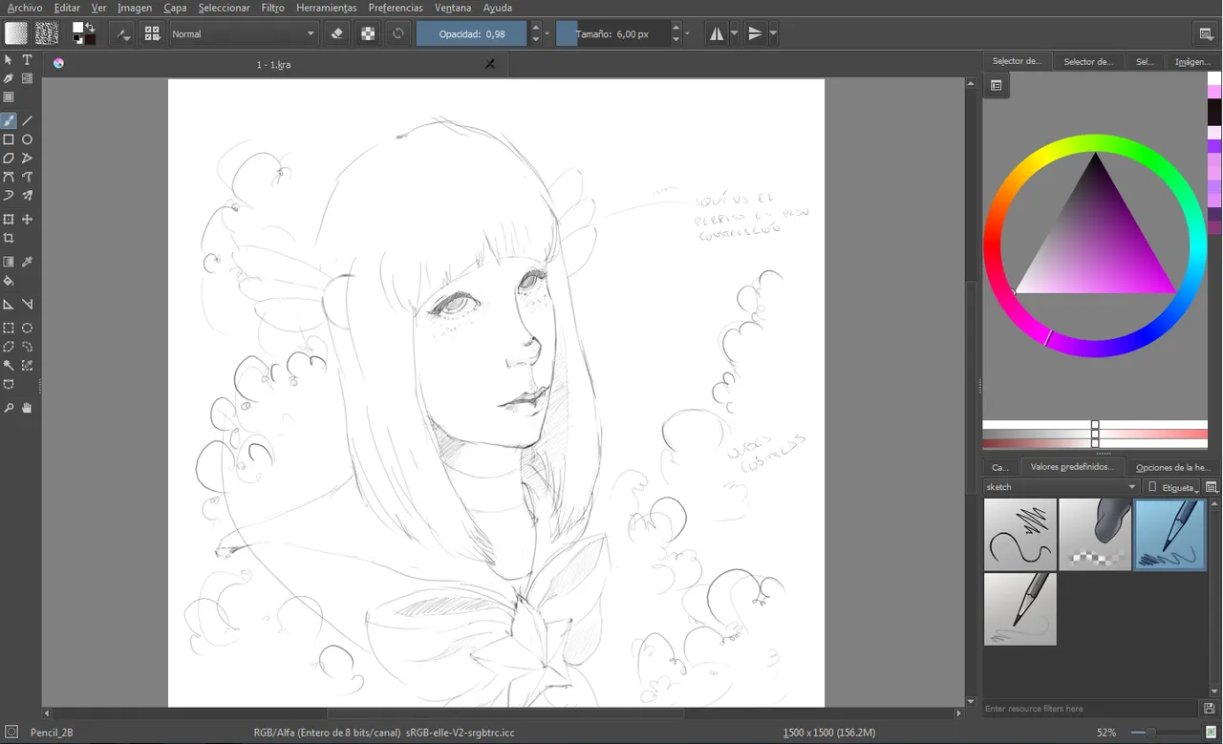Image resolution: width=1223 pixels, height=744 pixels.
Task: Select the Contiguous Selection magic wand
Action: [x=9, y=365]
